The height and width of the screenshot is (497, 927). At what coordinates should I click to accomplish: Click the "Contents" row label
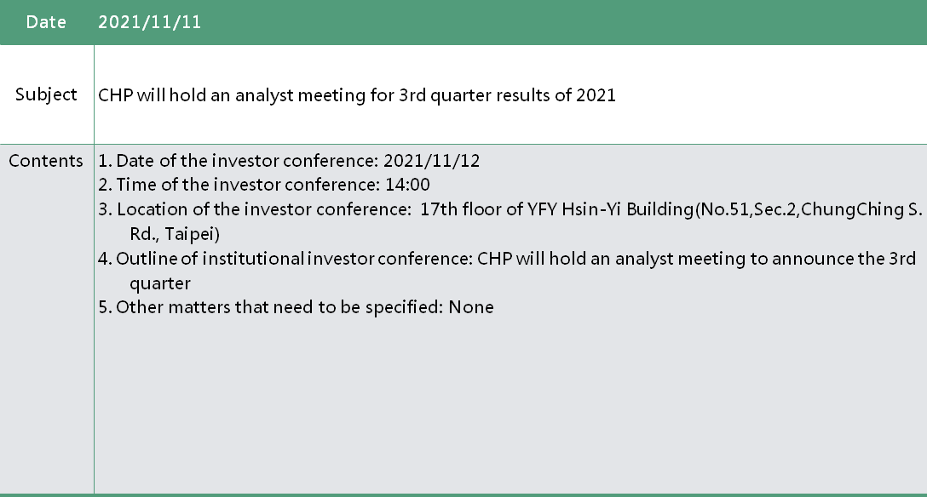[x=46, y=161]
